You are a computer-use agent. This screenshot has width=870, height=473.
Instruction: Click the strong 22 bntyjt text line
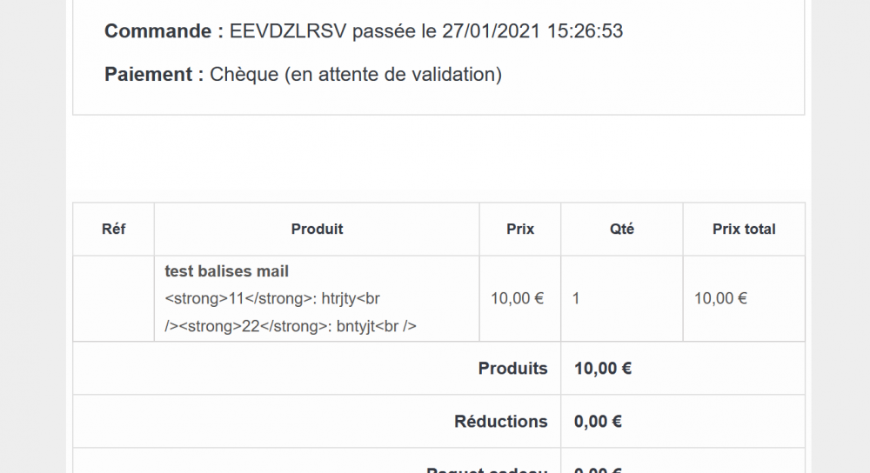tap(291, 326)
